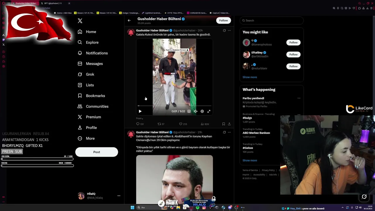
Task: Switch to BPT (@bpthaber) browser tab
Action: 53,3
